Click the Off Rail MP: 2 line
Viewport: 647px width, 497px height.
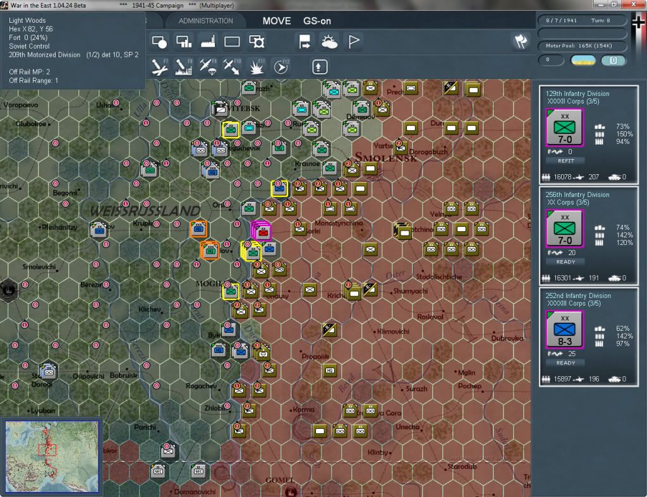(29, 72)
